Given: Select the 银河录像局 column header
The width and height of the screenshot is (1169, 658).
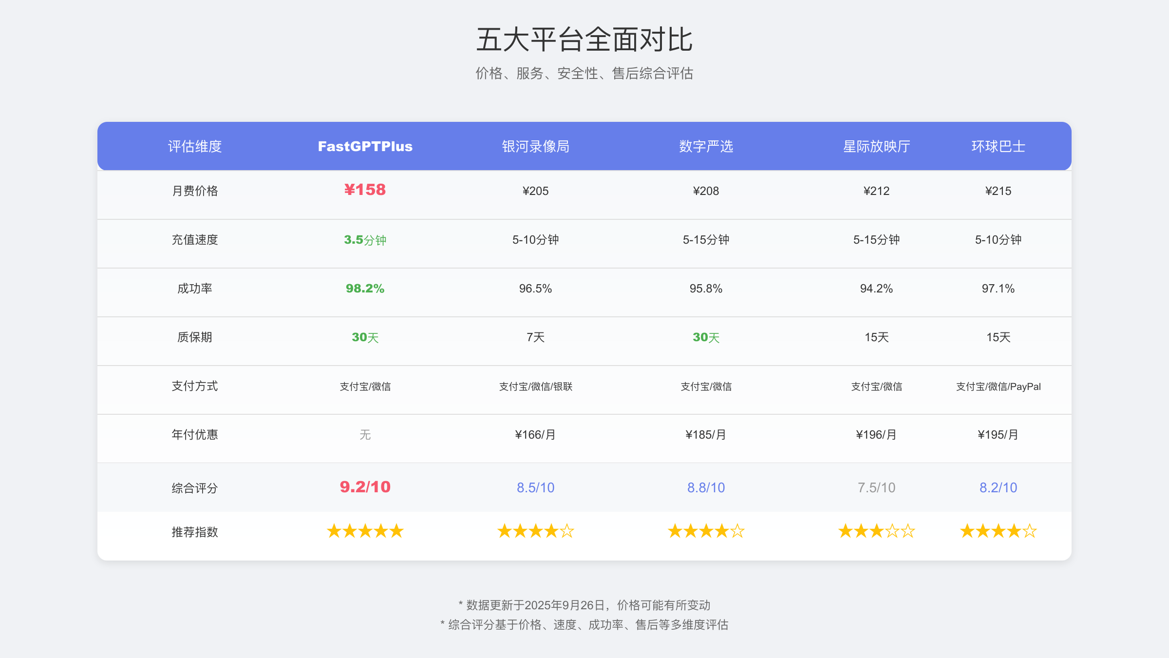Looking at the screenshot, I should pos(535,146).
